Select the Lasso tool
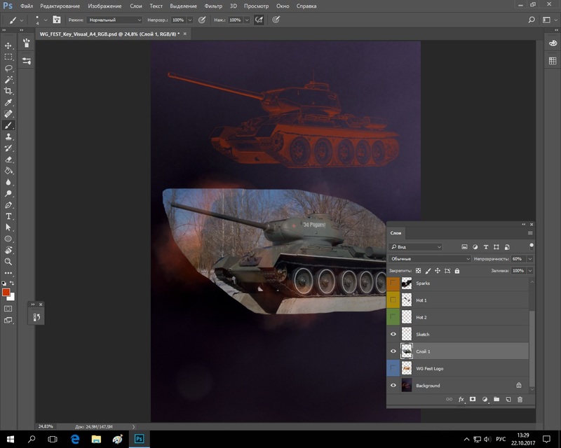The height and width of the screenshot is (448, 561). coord(8,69)
